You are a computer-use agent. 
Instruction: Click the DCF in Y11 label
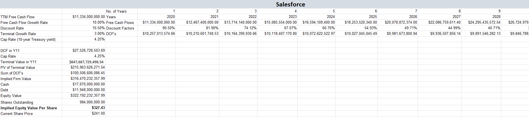[10, 51]
